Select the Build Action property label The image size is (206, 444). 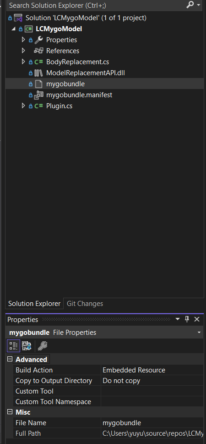click(34, 370)
